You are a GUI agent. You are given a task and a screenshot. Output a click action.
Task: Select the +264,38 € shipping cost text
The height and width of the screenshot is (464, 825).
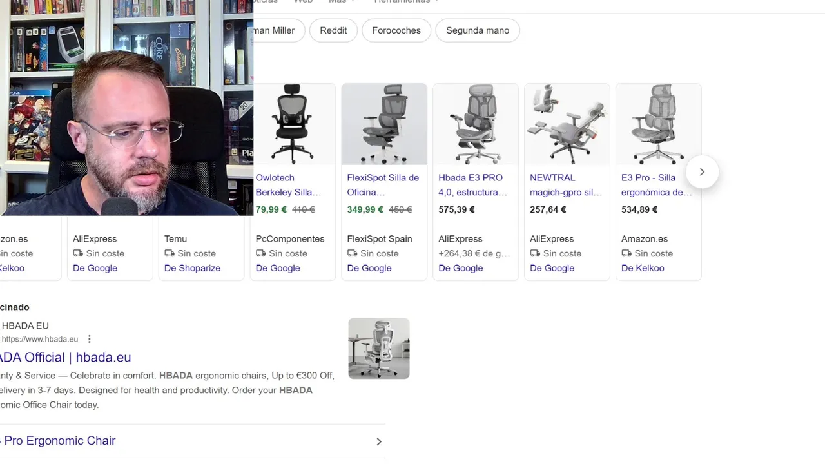474,253
